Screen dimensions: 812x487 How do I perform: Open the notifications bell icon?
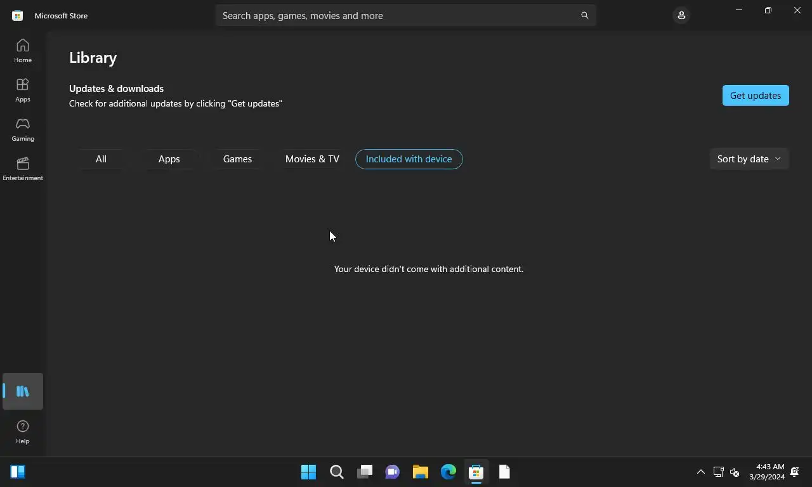[795, 472]
